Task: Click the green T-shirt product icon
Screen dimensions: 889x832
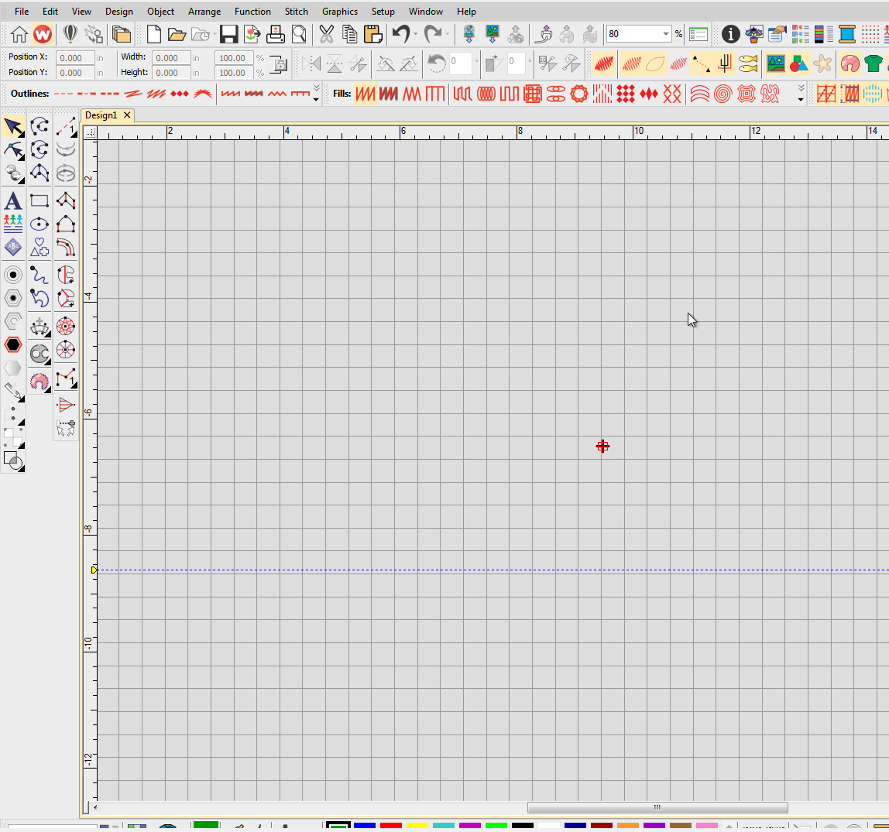Action: 874,63
